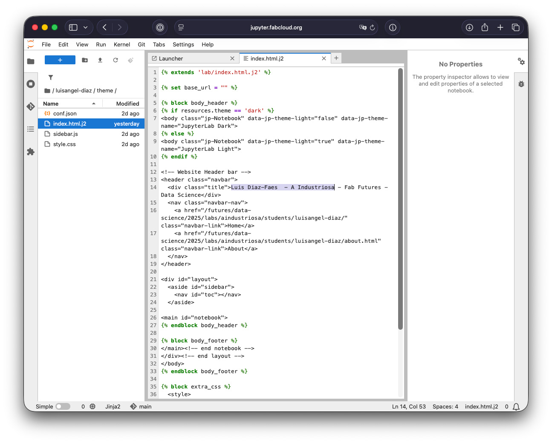The width and height of the screenshot is (552, 443).
Task: Open the debugger bug icon
Action: (521, 84)
